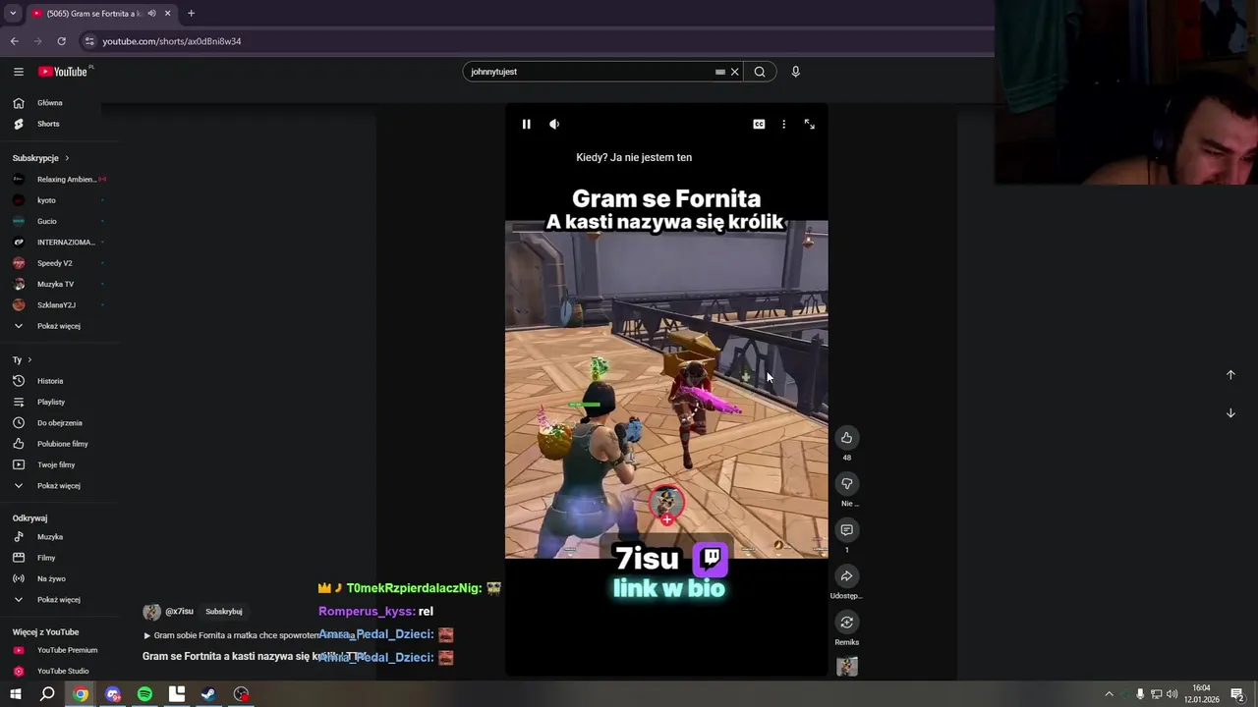Like the Short with the thumbs up

(846, 438)
